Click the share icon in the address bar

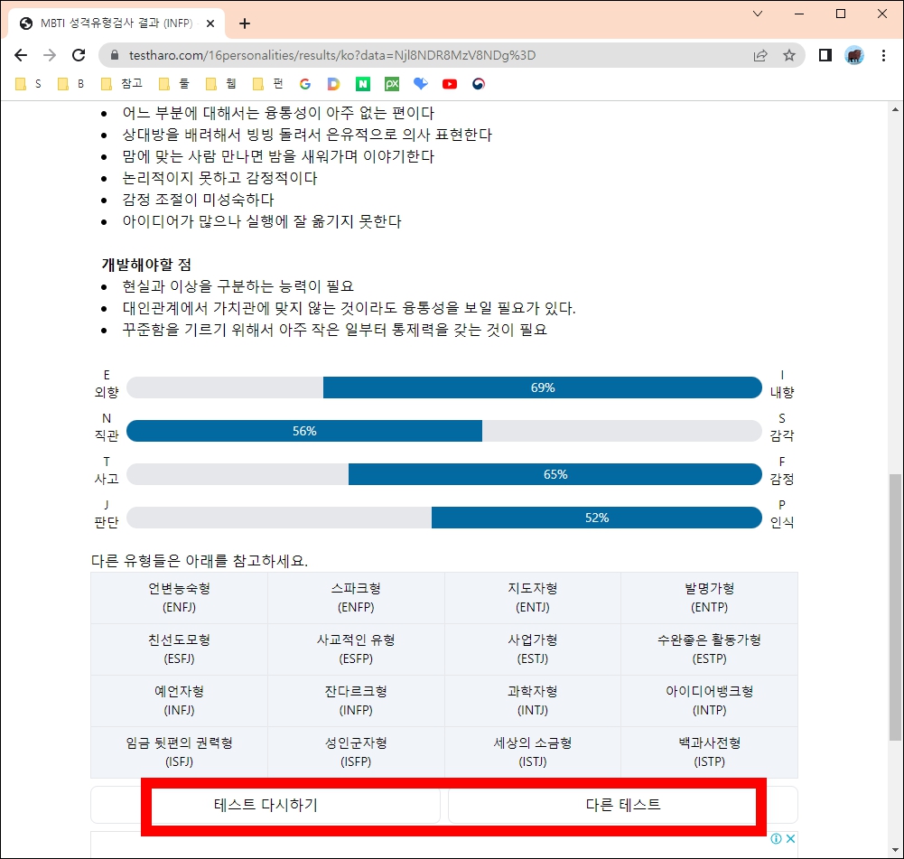pyautogui.click(x=760, y=54)
